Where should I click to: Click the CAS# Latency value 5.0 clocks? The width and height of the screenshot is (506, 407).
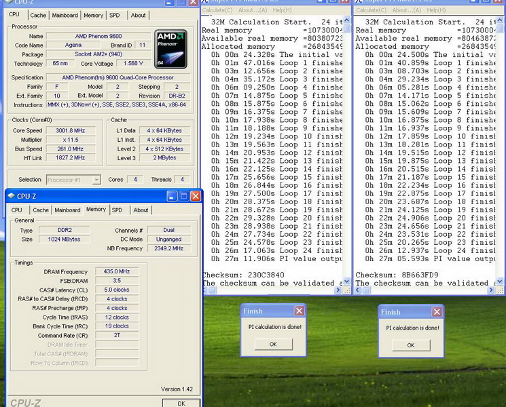pos(117,290)
